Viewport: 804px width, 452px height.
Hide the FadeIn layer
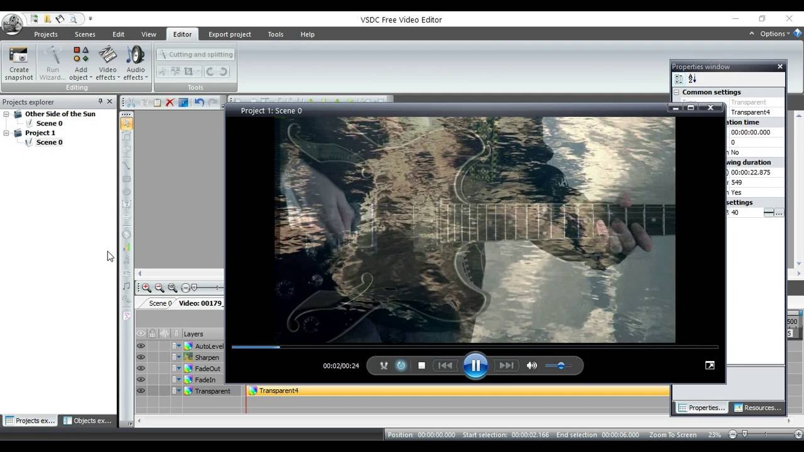pos(141,380)
